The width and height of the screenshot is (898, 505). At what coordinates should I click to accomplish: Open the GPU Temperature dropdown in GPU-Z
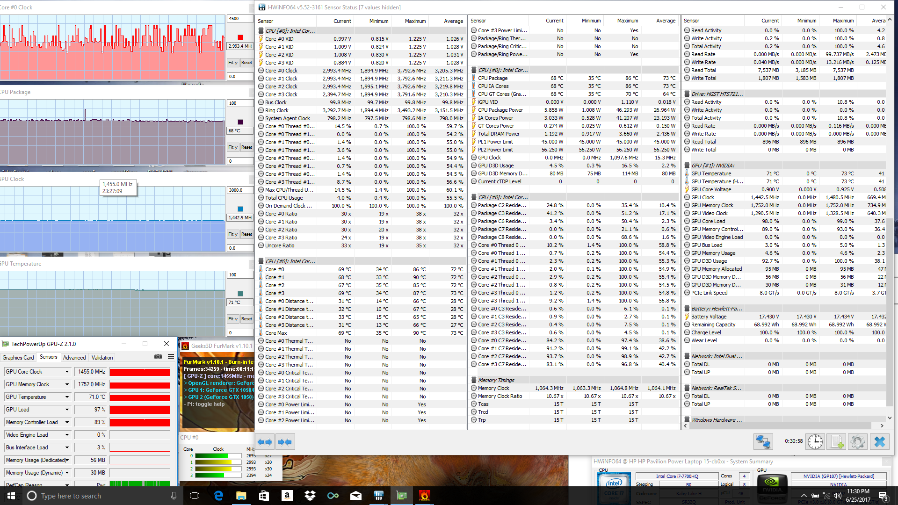tap(67, 397)
